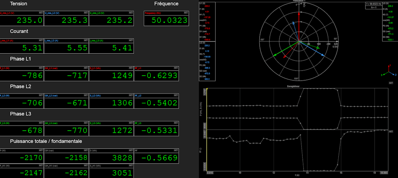Select the P_L2 power value -706
The height and width of the screenshot is (178, 398).
click(32, 103)
